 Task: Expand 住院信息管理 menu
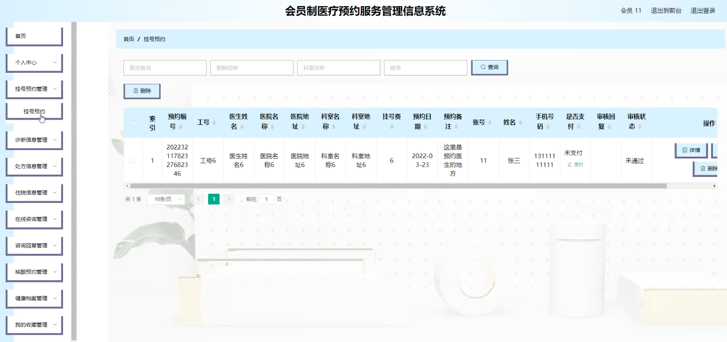34,193
